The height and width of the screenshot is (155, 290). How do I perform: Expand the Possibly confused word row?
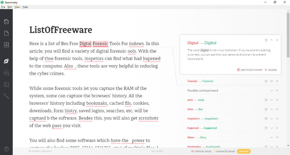pos(271,90)
